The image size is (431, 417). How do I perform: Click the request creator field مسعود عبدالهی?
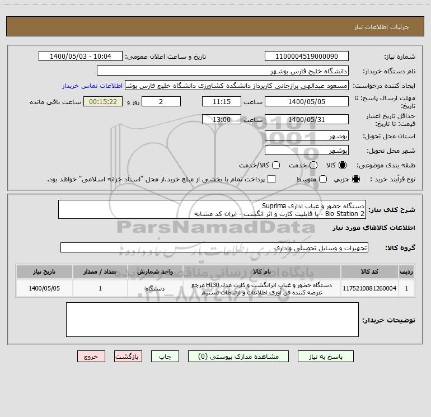[237, 85]
